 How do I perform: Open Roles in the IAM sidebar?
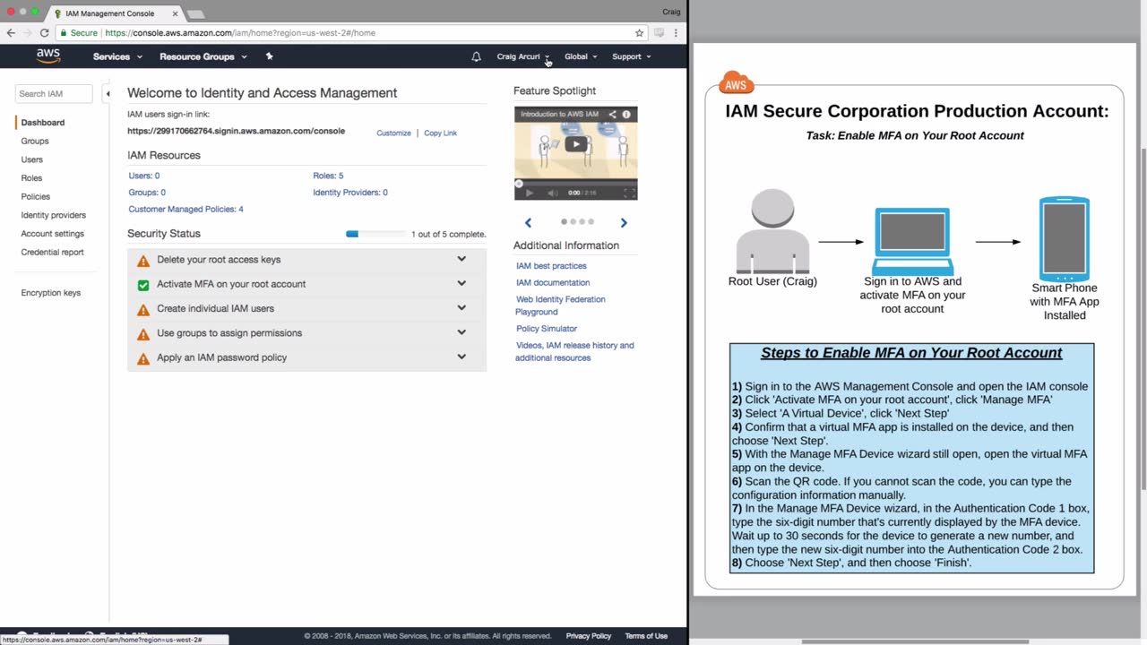point(31,178)
